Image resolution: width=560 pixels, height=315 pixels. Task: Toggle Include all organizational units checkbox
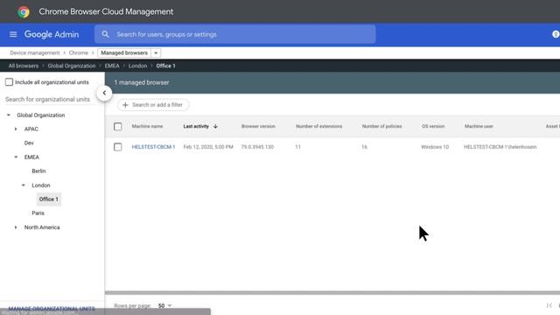tap(9, 82)
